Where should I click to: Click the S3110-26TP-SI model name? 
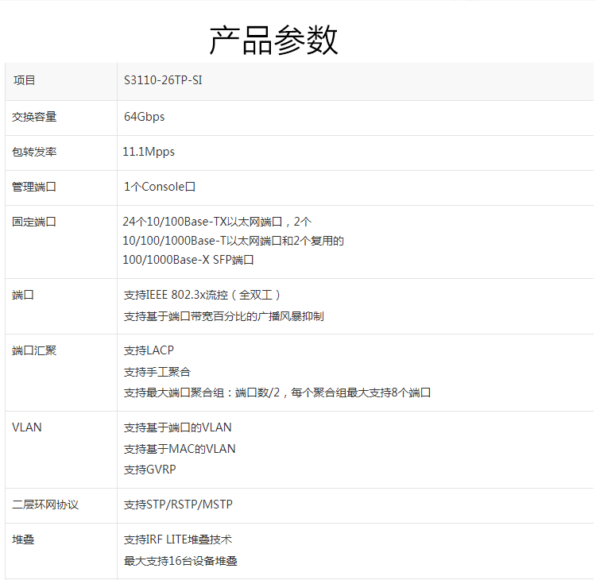click(163, 80)
